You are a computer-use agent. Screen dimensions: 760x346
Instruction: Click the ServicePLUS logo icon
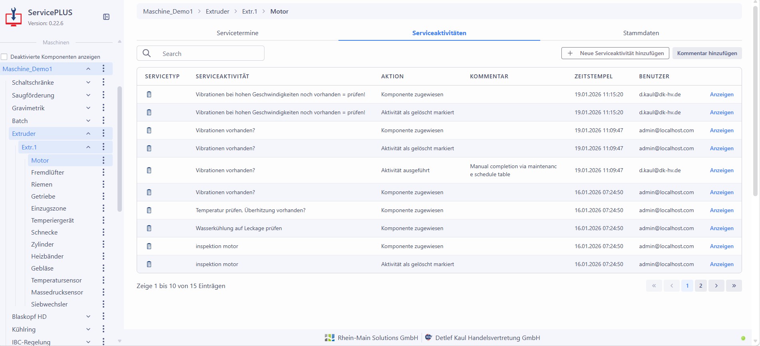pyautogui.click(x=14, y=17)
